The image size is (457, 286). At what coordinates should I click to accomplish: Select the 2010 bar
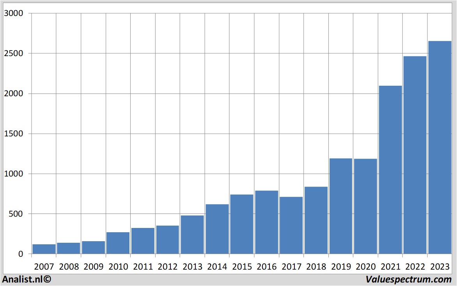tap(118, 243)
